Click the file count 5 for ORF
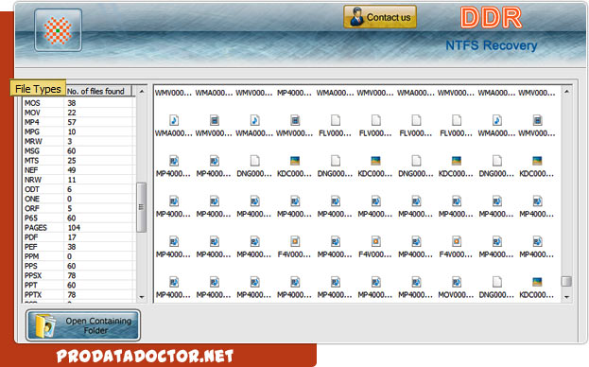 (x=70, y=208)
